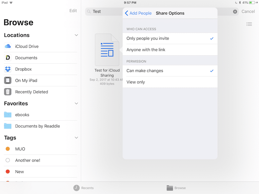Viewport: 259px width, 194px height.
Task: Collapse the Locations section
Action: pyautogui.click(x=76, y=35)
